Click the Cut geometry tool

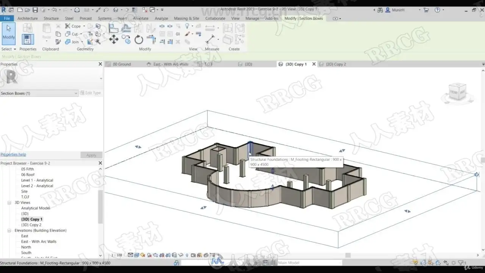point(72,34)
